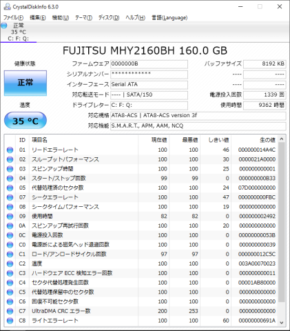This screenshot has height=331, width=290.
Task: Open the ファイル(F) menu
Action: [13, 18]
